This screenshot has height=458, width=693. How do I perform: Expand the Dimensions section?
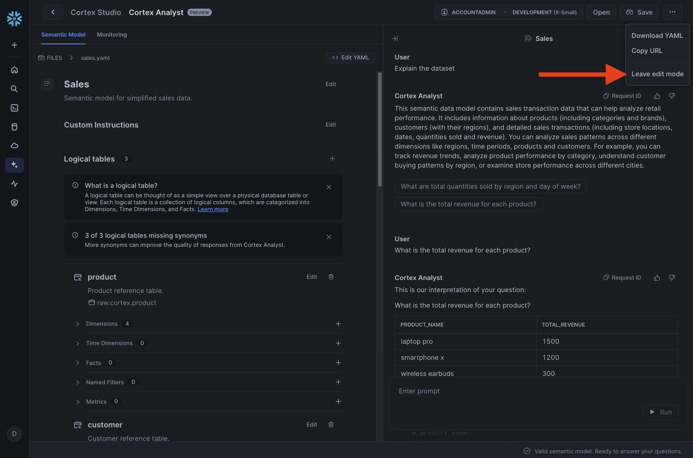point(78,324)
